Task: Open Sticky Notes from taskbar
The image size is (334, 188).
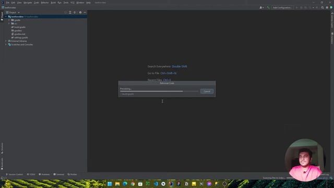Action: pos(194,184)
